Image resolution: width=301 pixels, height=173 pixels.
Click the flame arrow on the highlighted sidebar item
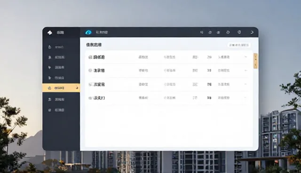(77, 88)
